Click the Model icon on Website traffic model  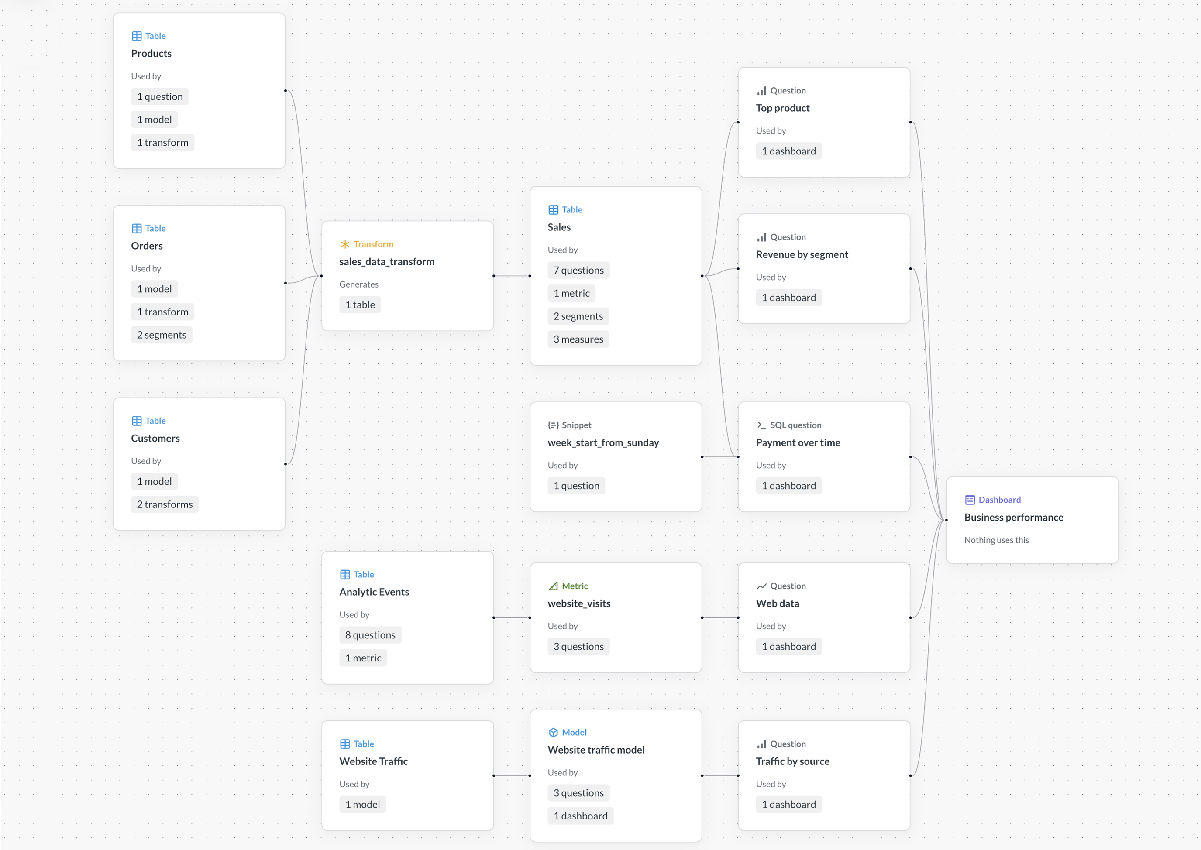[x=554, y=732]
